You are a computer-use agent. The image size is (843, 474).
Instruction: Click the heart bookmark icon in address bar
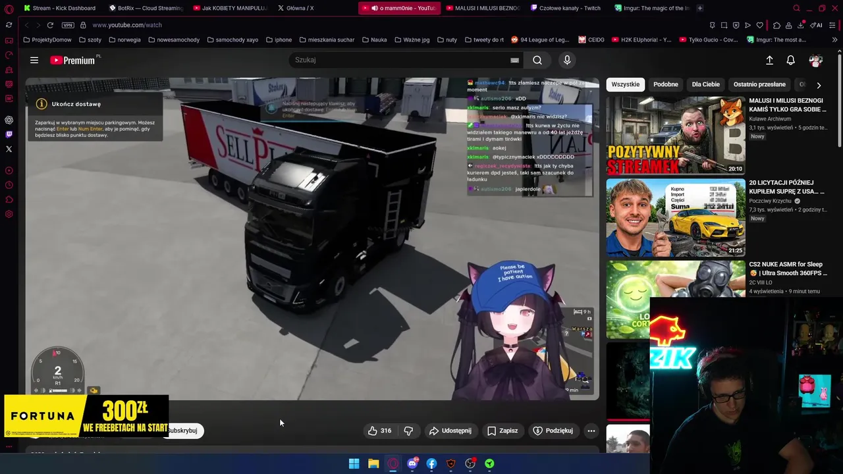click(x=759, y=25)
